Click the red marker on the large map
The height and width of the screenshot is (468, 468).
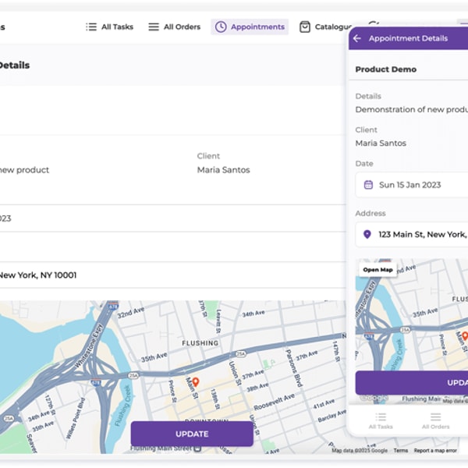196,381
